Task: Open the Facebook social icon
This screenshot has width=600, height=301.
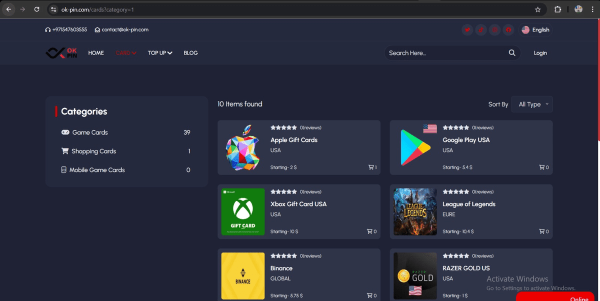Action: pos(508,30)
